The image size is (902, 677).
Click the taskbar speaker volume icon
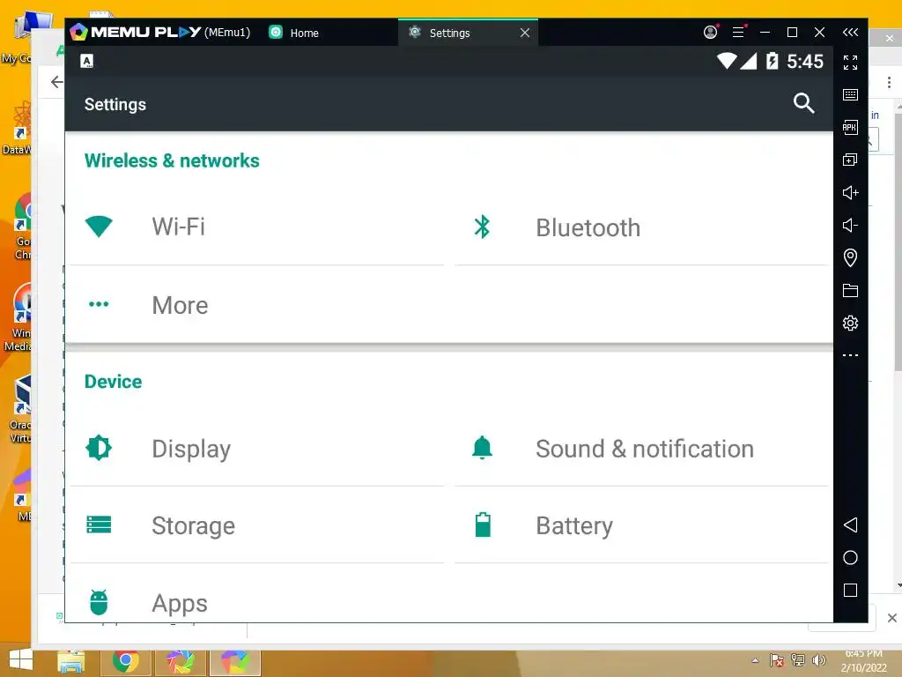(818, 660)
